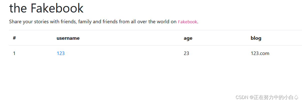This screenshot has height=102, width=302.
Task: Click the pink Fakebook code text
Action: [x=187, y=22]
